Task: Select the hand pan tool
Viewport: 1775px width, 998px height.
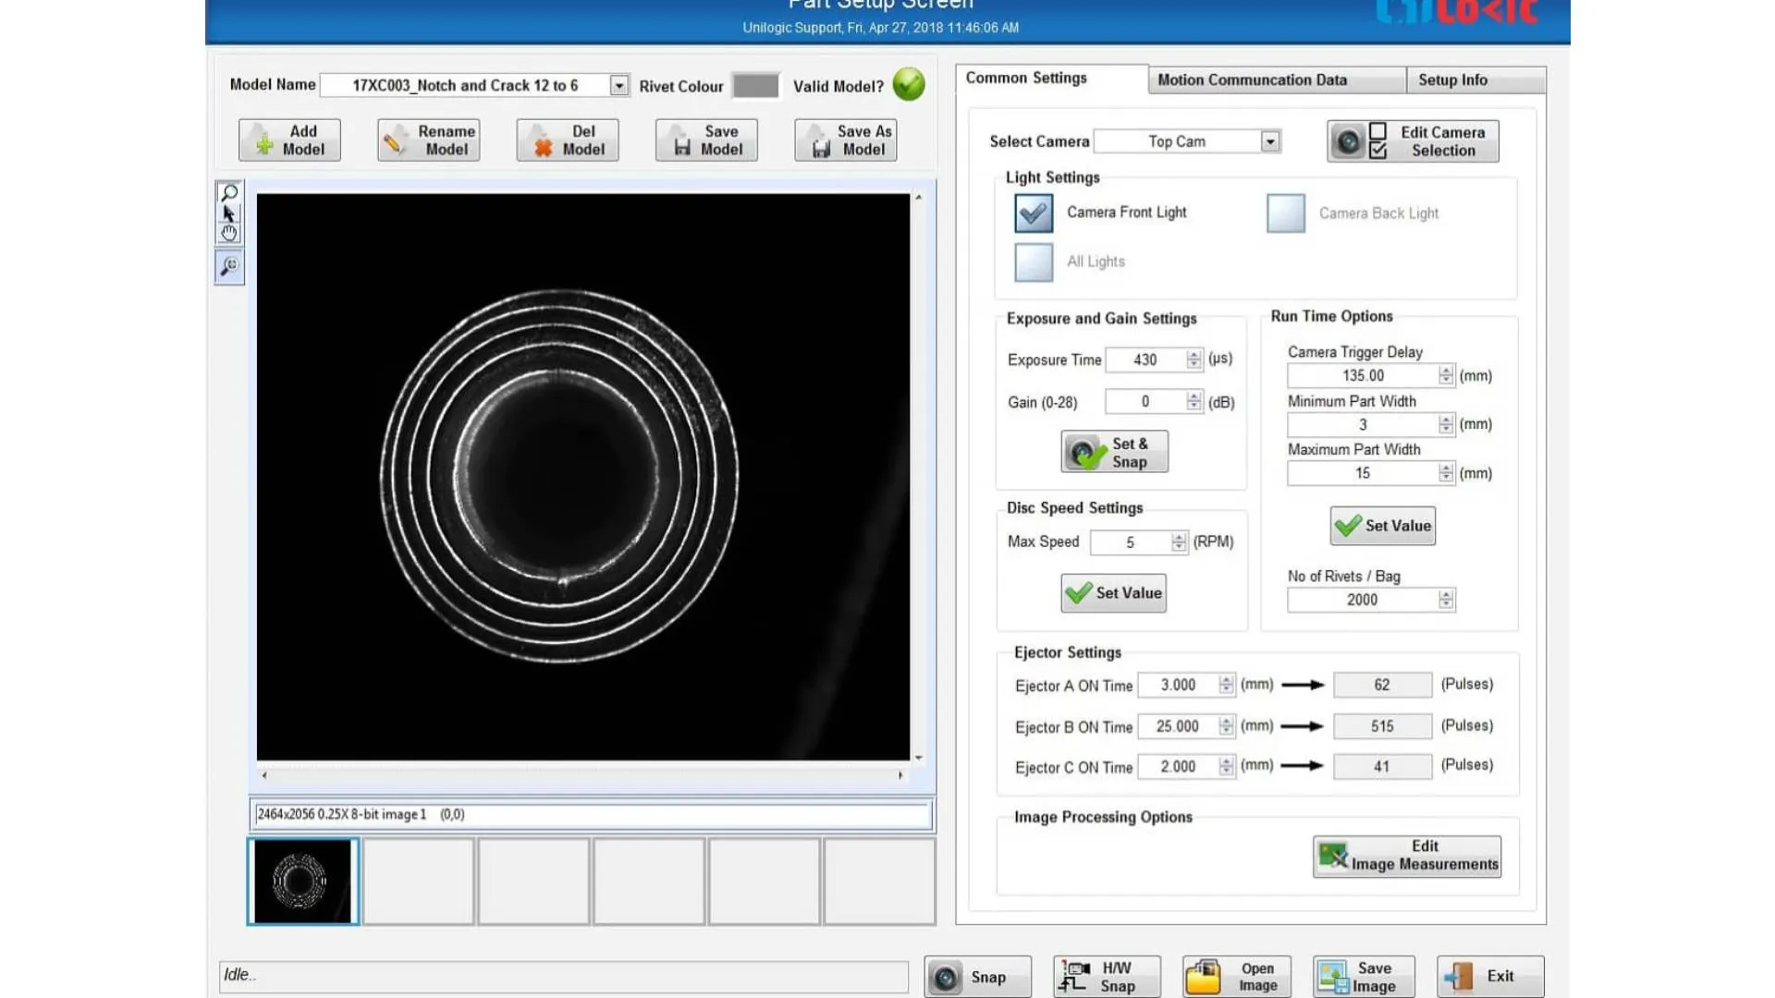Action: tap(229, 234)
